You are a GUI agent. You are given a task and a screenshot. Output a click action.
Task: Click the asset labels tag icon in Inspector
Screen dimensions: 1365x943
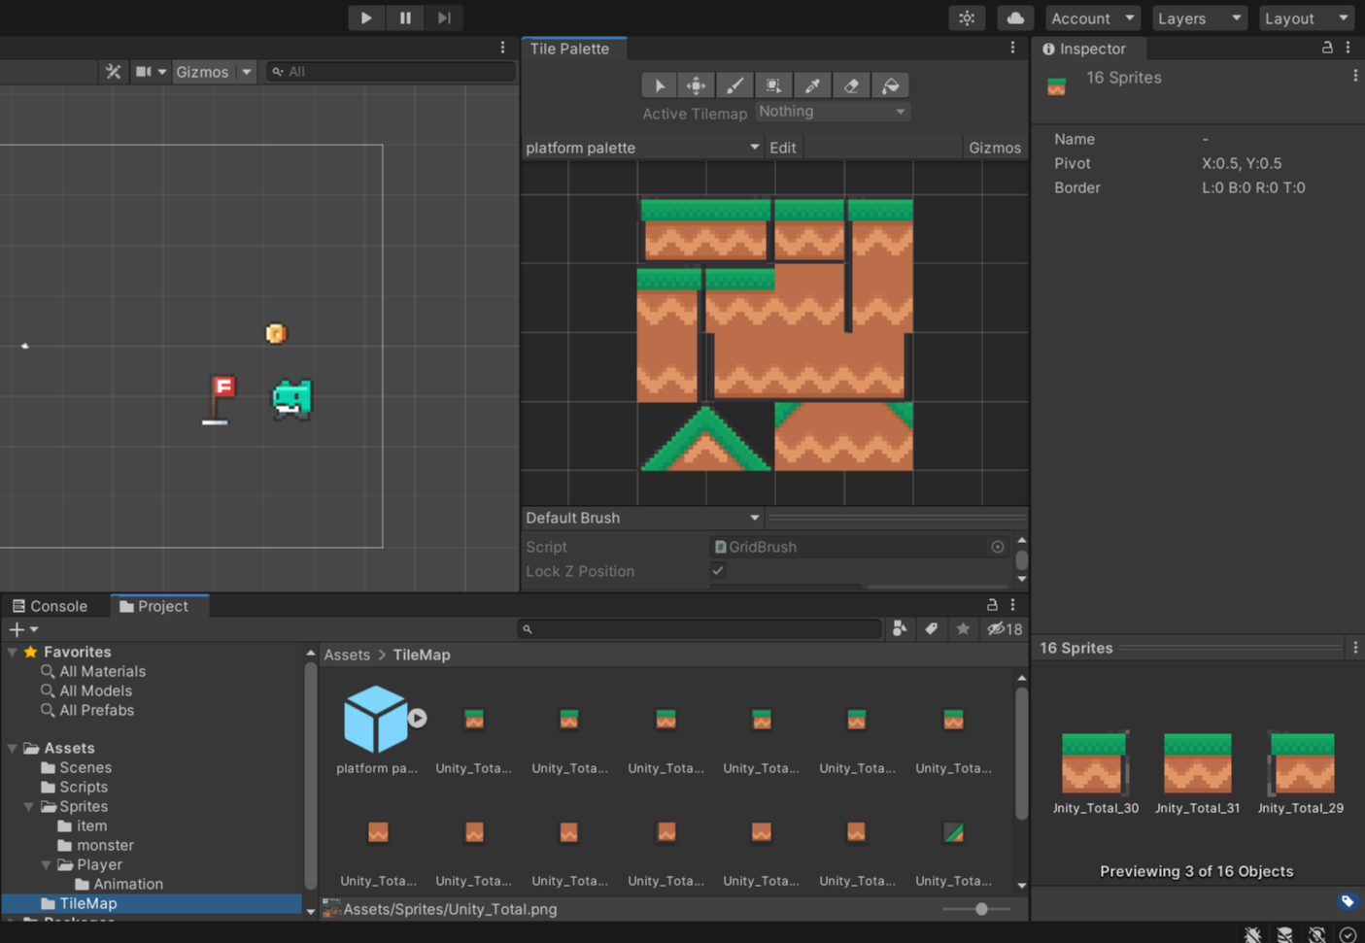click(x=1348, y=902)
